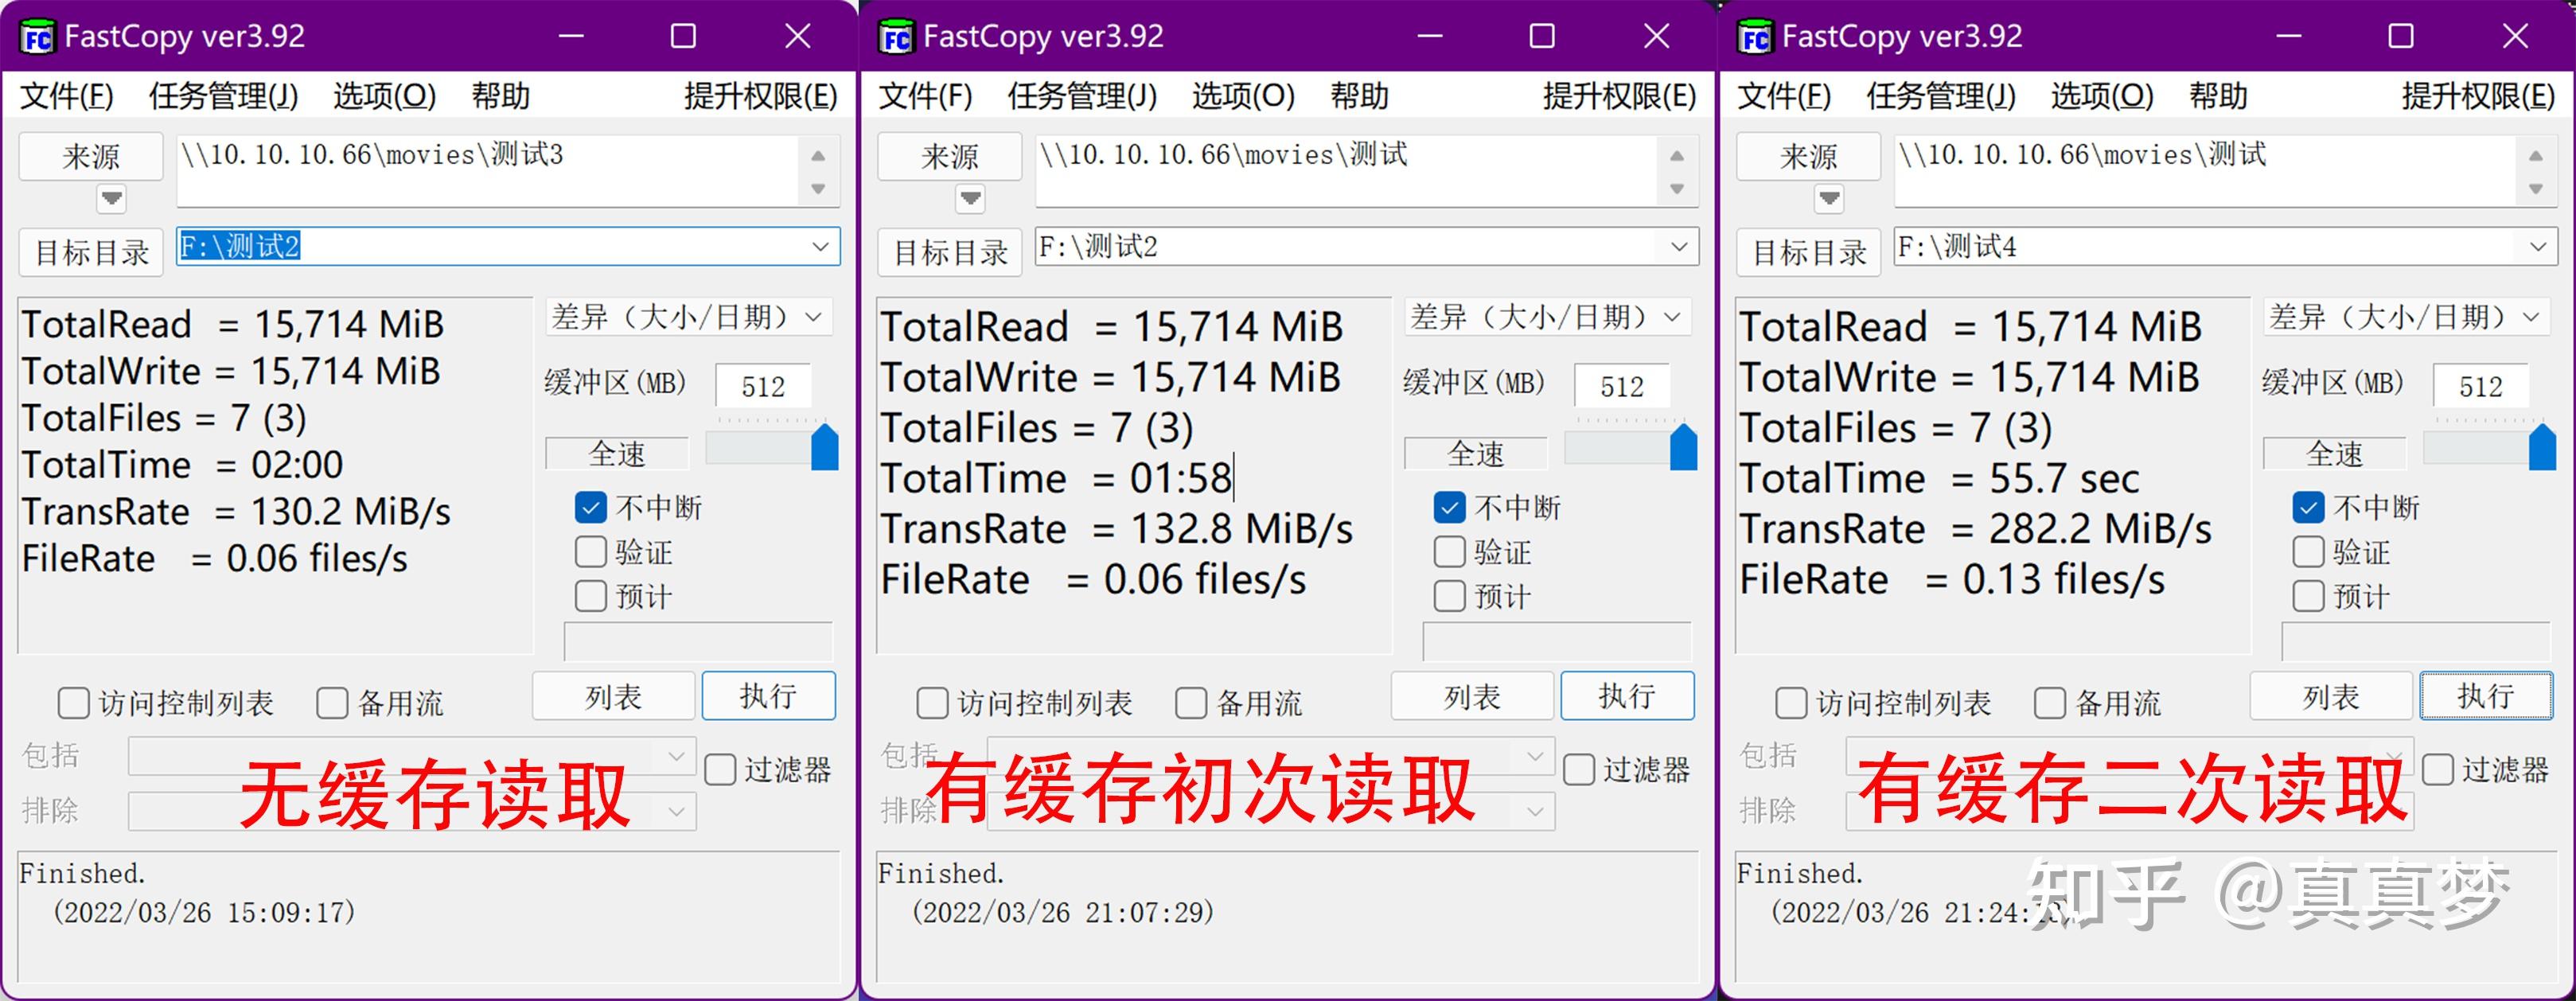The height and width of the screenshot is (1001, 2576).
Task: Click the 512 buffer size input in the middle window
Action: click(x=1622, y=385)
